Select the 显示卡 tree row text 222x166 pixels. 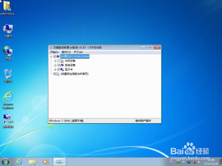click(69, 70)
